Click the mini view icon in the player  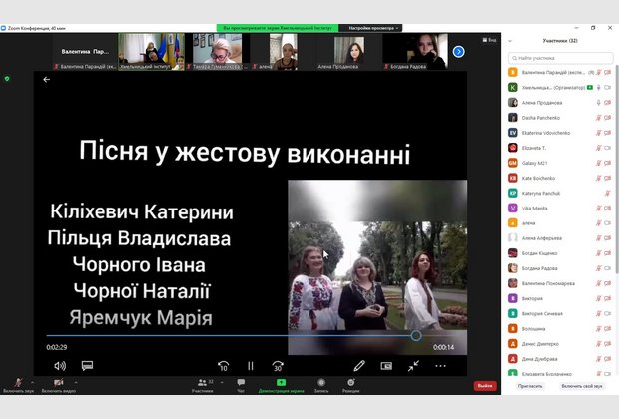point(386,366)
